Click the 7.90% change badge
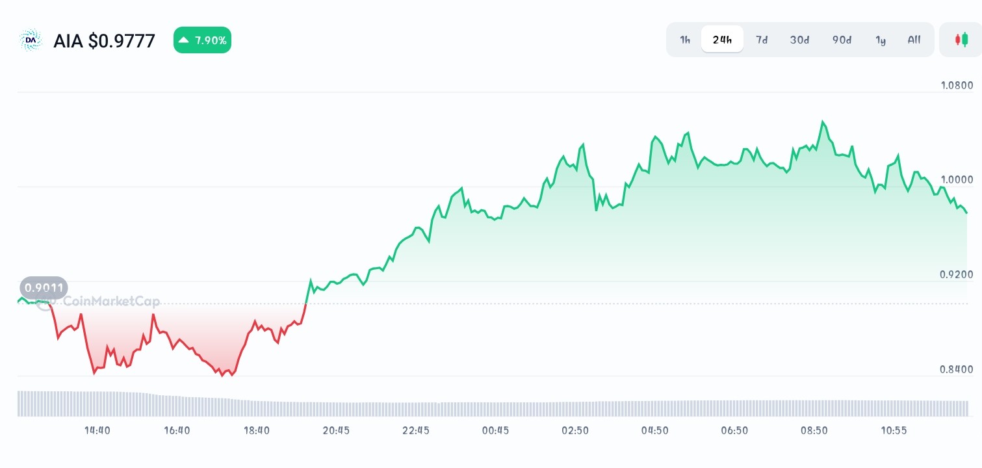 202,40
